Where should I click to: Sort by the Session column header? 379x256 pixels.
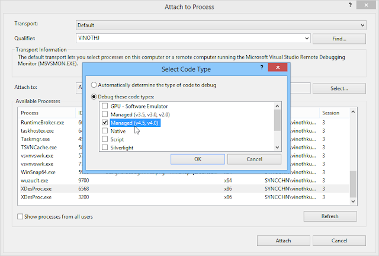334,113
